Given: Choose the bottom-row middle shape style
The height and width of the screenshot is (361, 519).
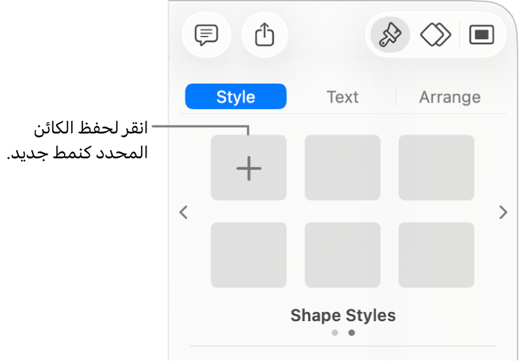Looking at the screenshot, I should pyautogui.click(x=343, y=255).
